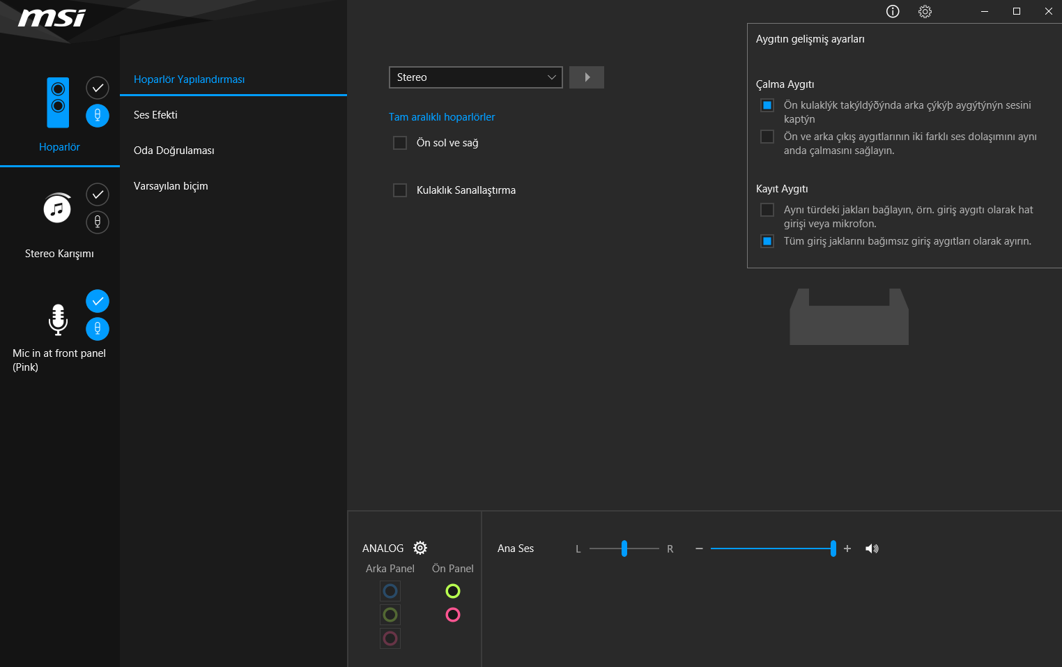
Task: Click the Mic in at front panel label
Action: coord(59,360)
